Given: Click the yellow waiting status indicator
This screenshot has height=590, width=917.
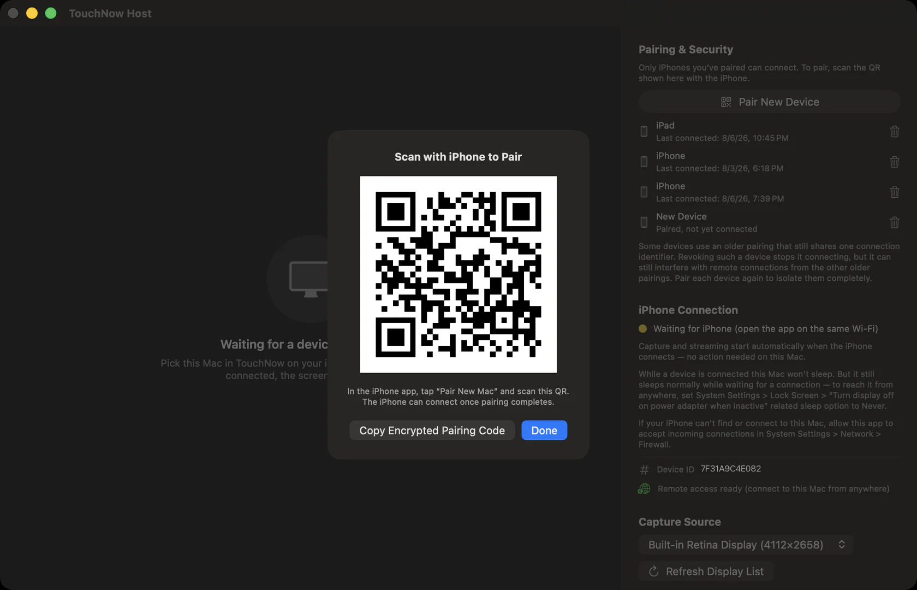Looking at the screenshot, I should pos(642,329).
